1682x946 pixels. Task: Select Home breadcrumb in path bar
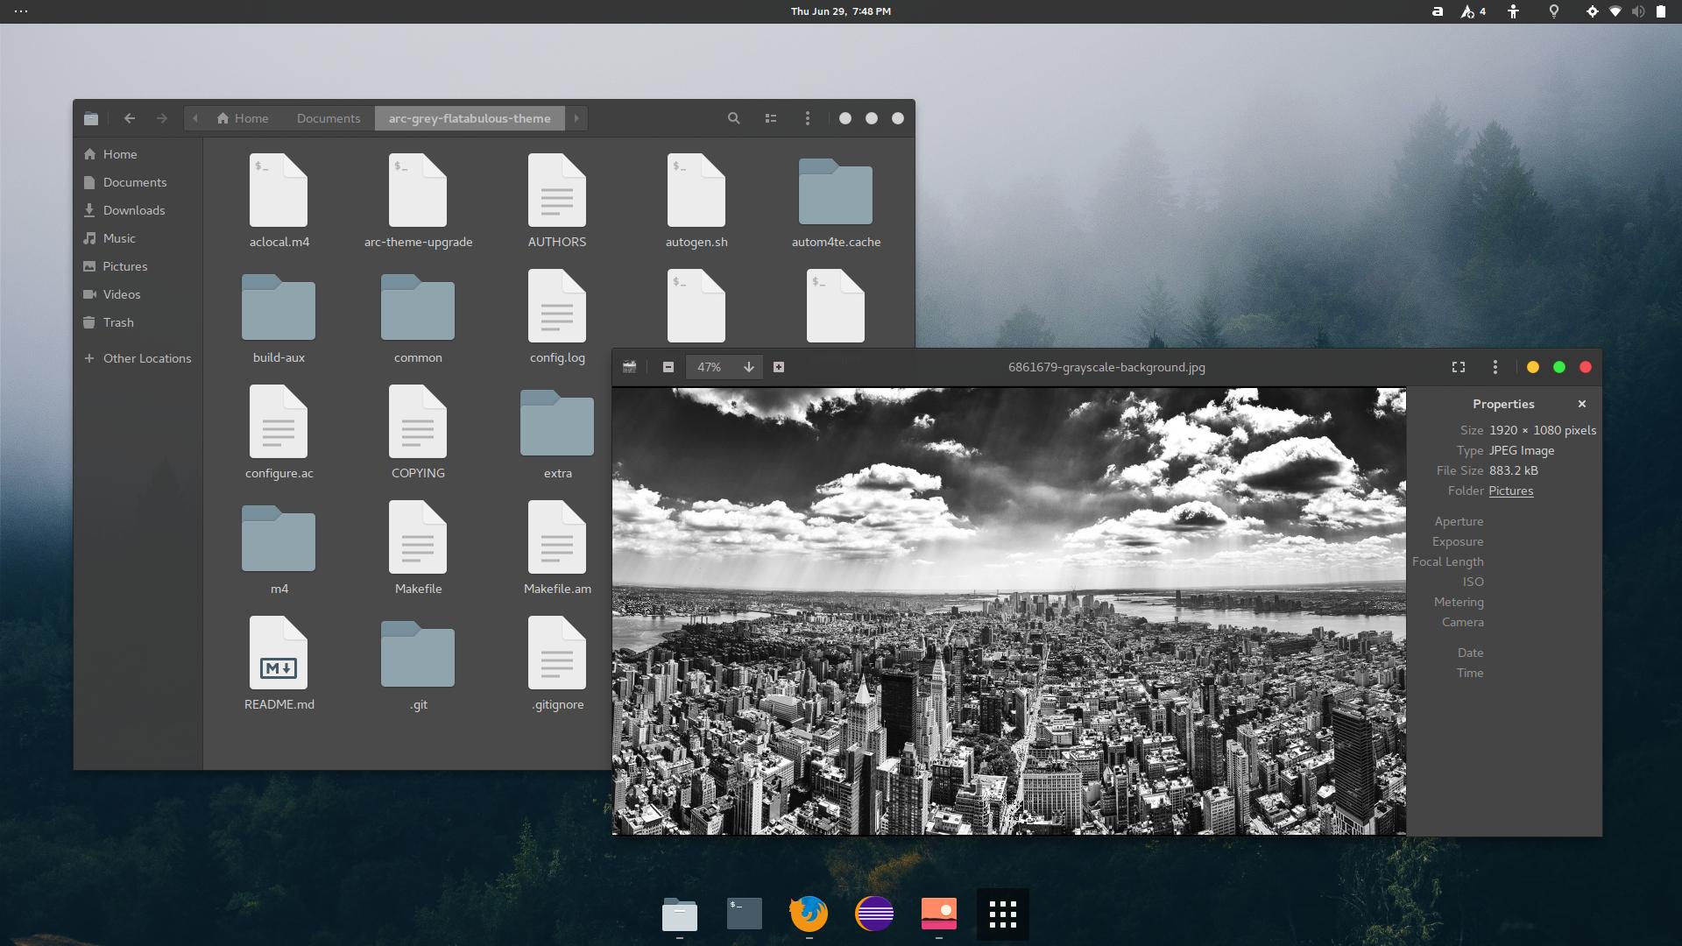243,118
